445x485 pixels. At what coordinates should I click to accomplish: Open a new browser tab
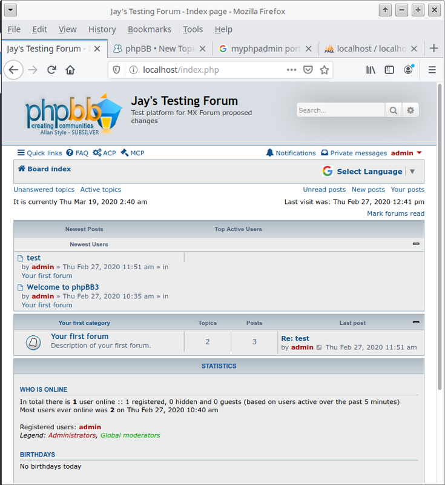[x=433, y=48]
